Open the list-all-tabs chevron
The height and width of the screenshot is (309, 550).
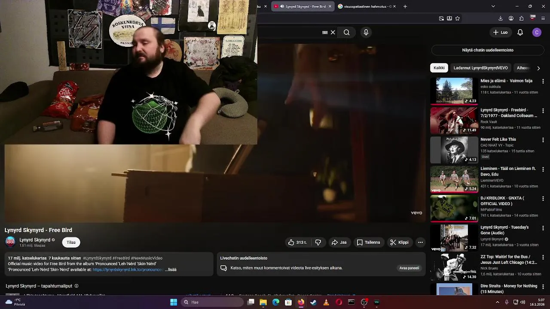pyautogui.click(x=493, y=6)
